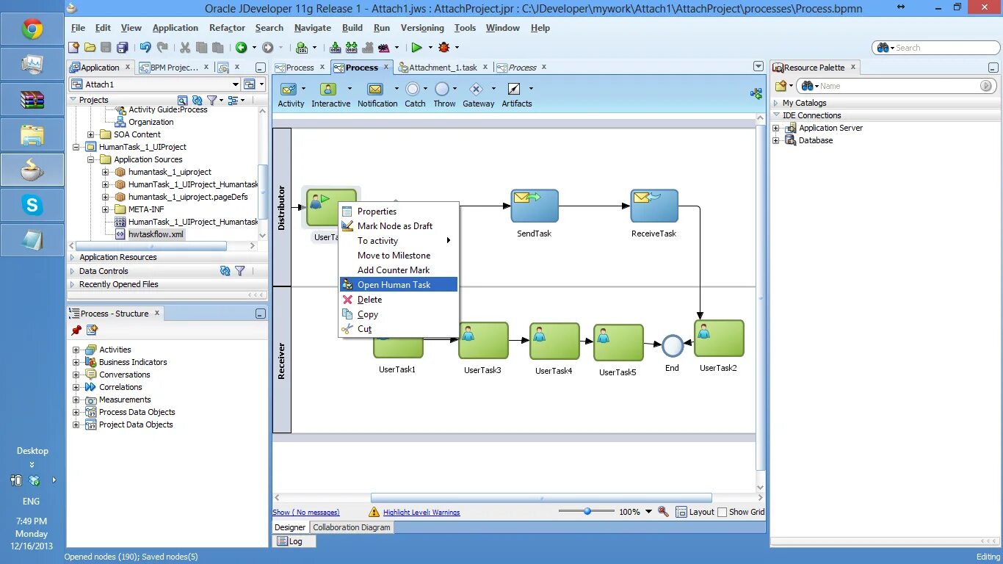Select the Database item in Resource Palette
Image resolution: width=1003 pixels, height=564 pixels.
click(815, 140)
